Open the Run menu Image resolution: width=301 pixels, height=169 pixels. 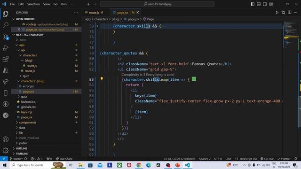pos(64,4)
